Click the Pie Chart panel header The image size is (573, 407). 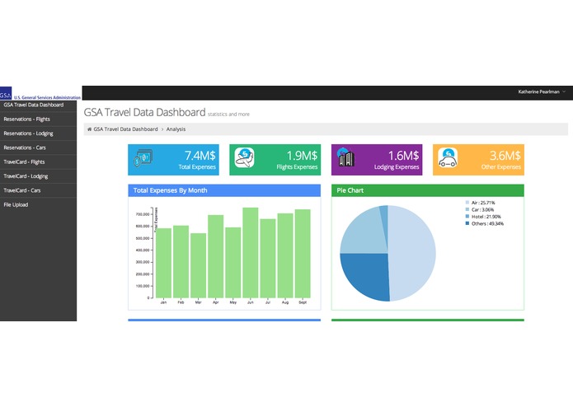(428, 190)
